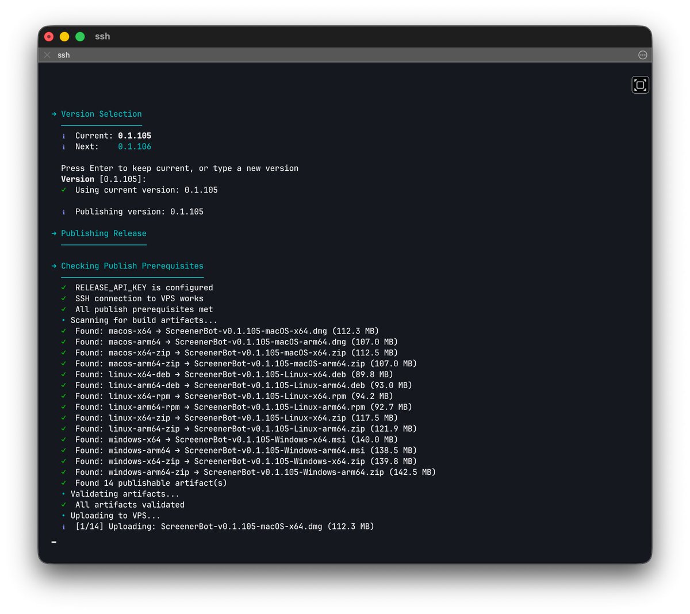Image resolution: width=690 pixels, height=614 pixels.
Task: Click the terminal cursor prompt
Action: (x=53, y=542)
